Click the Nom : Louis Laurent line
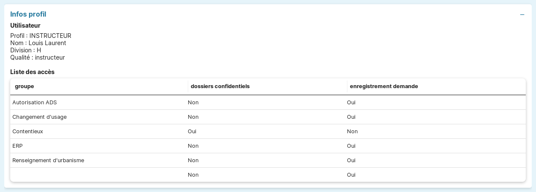Screen dimensions: 536x192 coord(38,43)
